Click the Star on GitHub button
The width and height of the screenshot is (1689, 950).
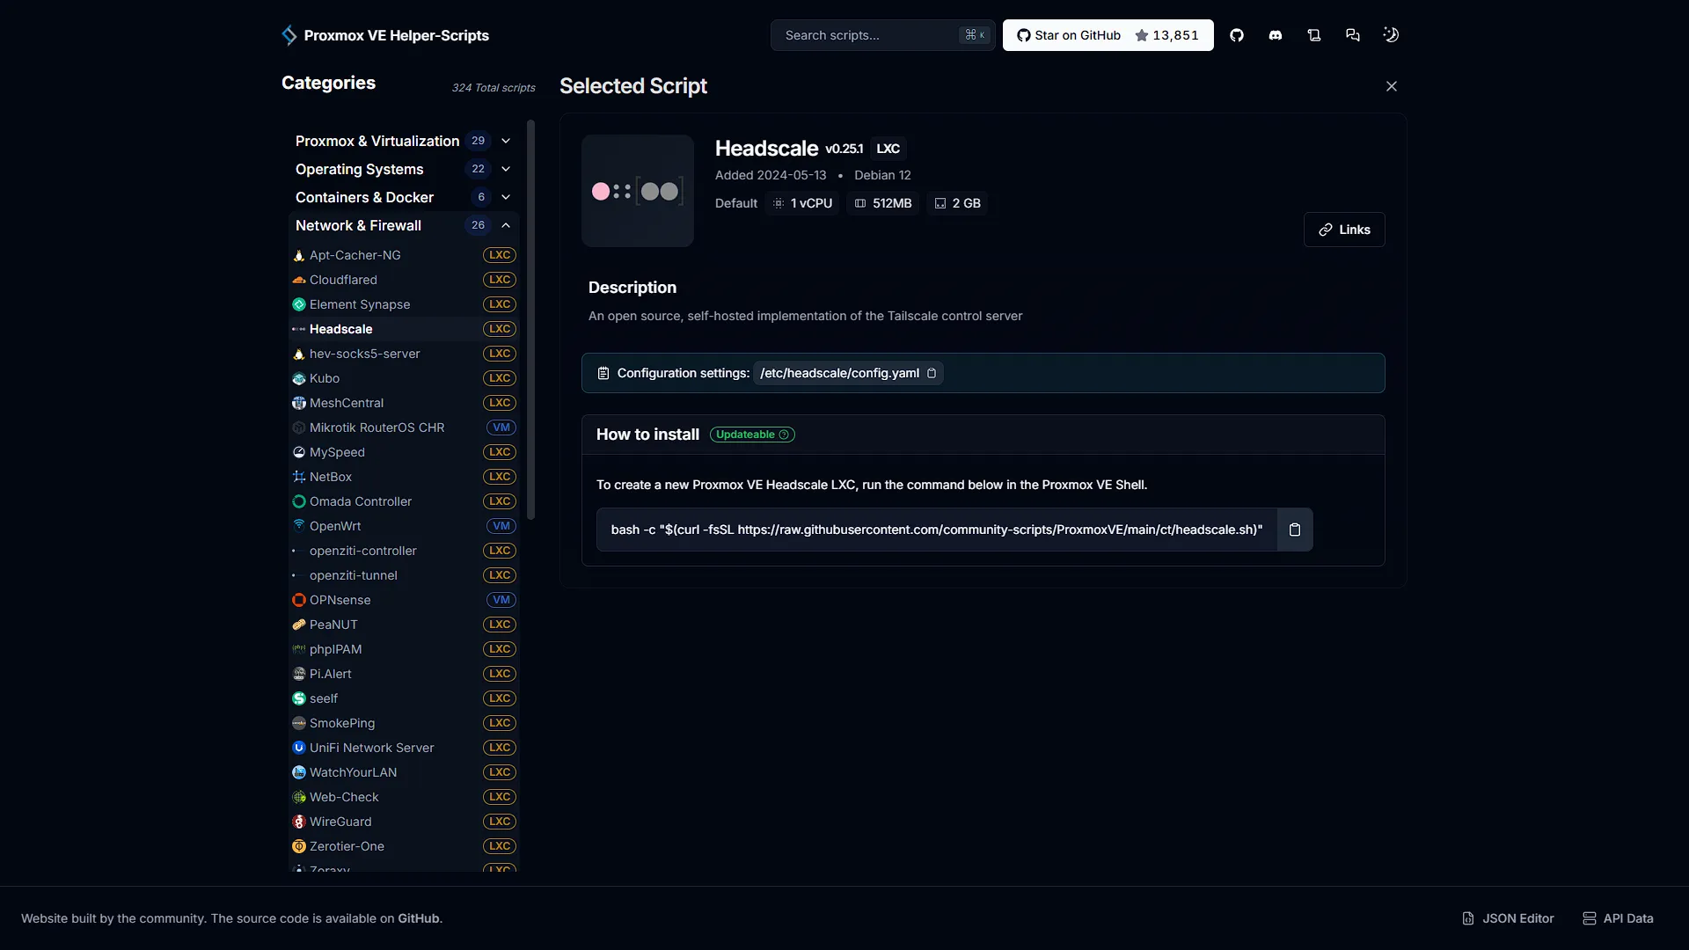click(1108, 35)
